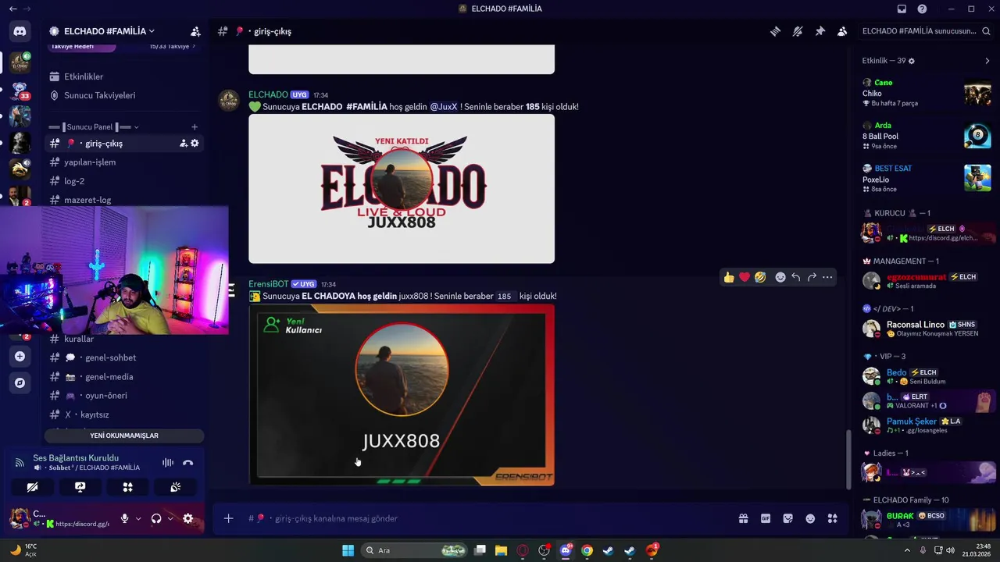The height and width of the screenshot is (562, 1000).
Task: Open add reaction picker on message
Action: 780,277
